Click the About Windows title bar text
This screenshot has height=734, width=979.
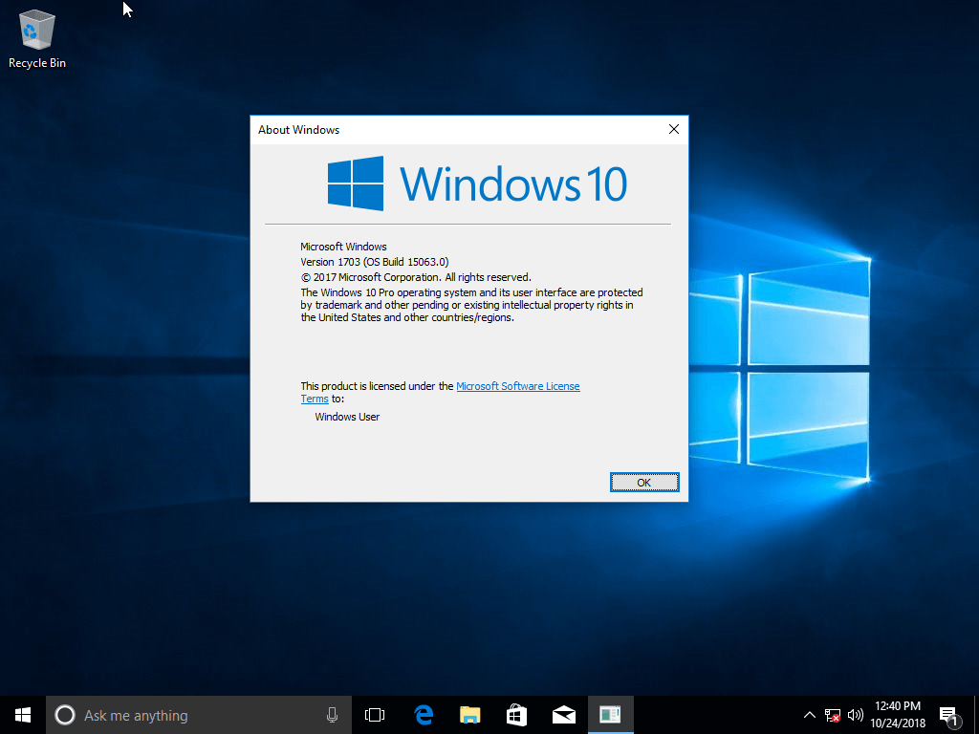click(x=299, y=130)
